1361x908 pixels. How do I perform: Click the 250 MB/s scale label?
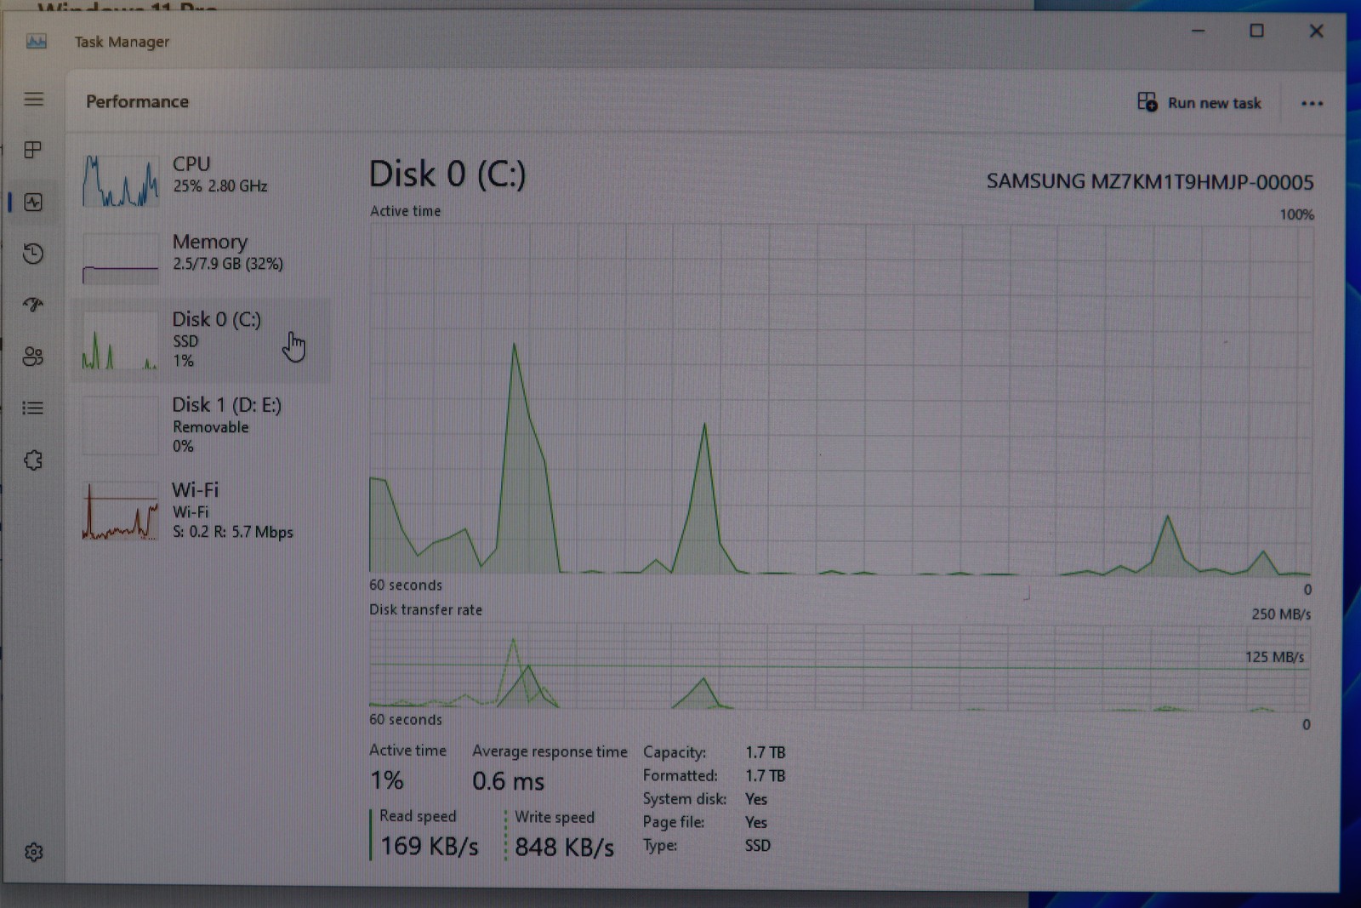(x=1281, y=614)
